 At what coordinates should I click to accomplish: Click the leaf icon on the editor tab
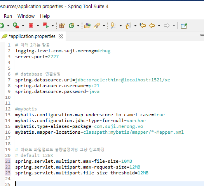pyautogui.click(x=4, y=36)
